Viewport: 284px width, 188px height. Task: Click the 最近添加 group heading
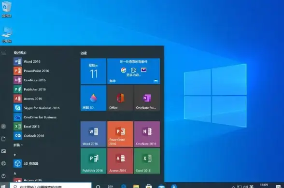(20, 53)
